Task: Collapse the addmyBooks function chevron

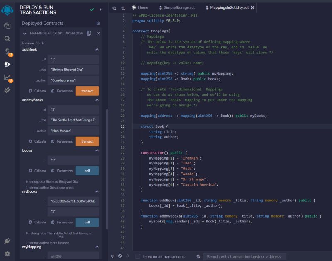Action: (97, 100)
